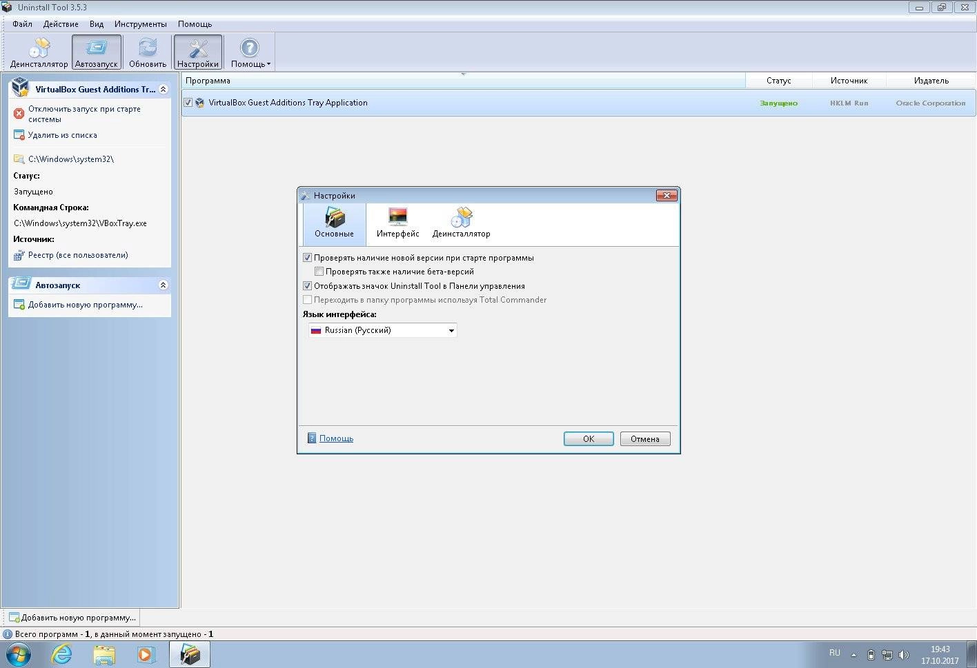This screenshot has height=668, width=977.
Task: Click the remove-from-list icon in sidebar
Action: click(19, 135)
